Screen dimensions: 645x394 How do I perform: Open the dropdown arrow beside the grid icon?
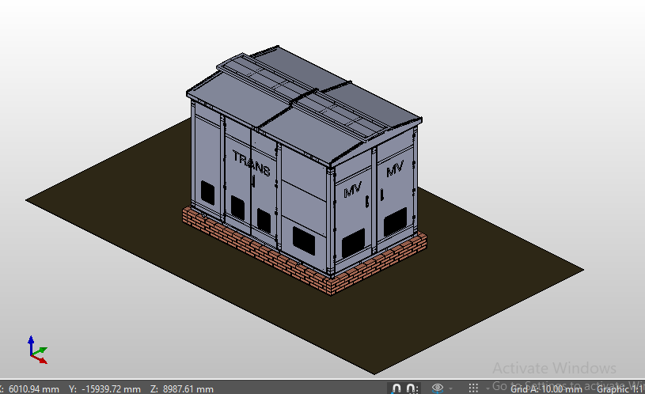click(x=488, y=388)
